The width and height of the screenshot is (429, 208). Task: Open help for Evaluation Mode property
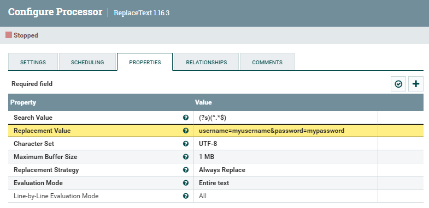tap(186, 183)
